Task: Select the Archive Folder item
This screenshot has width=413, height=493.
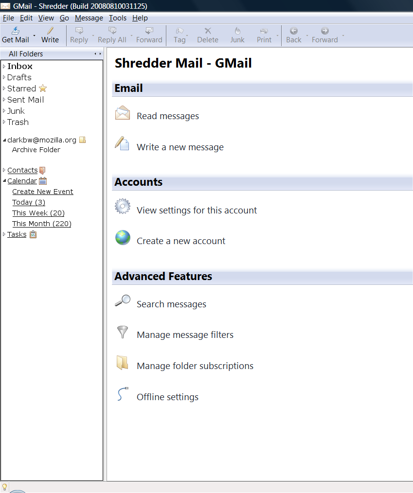Action: coord(36,150)
